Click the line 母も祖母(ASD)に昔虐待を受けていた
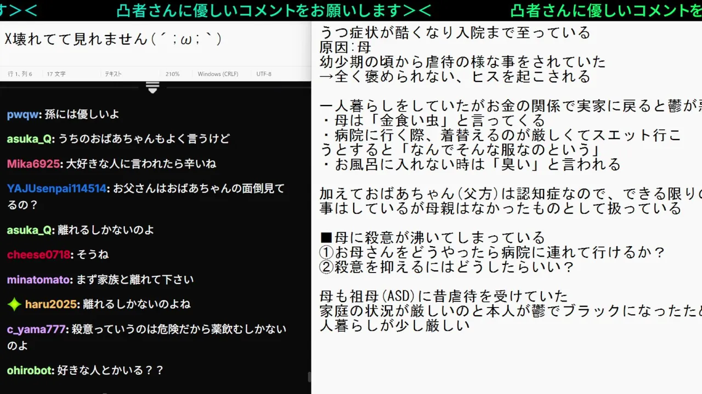This screenshot has width=702, height=394. tap(444, 297)
